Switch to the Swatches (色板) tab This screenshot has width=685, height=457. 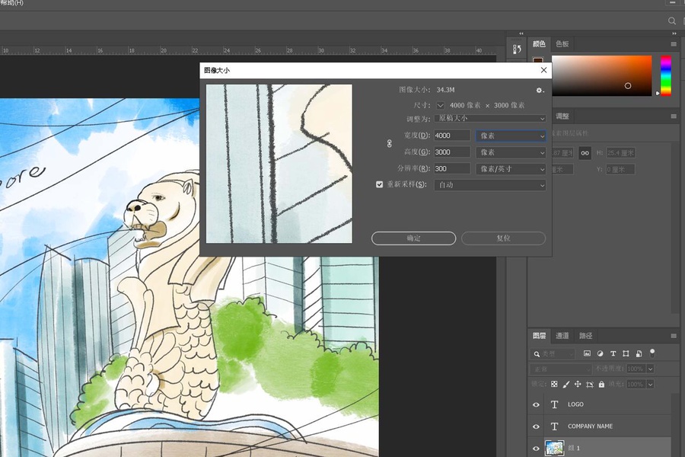[x=562, y=44]
